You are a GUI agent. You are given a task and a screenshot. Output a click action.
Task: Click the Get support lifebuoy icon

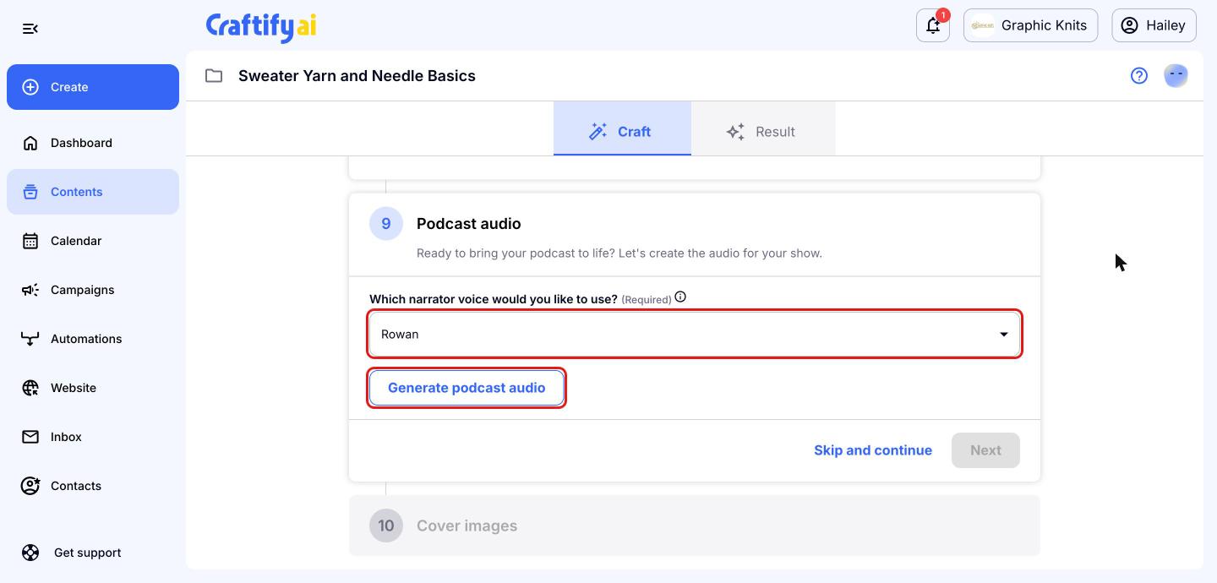click(30, 553)
